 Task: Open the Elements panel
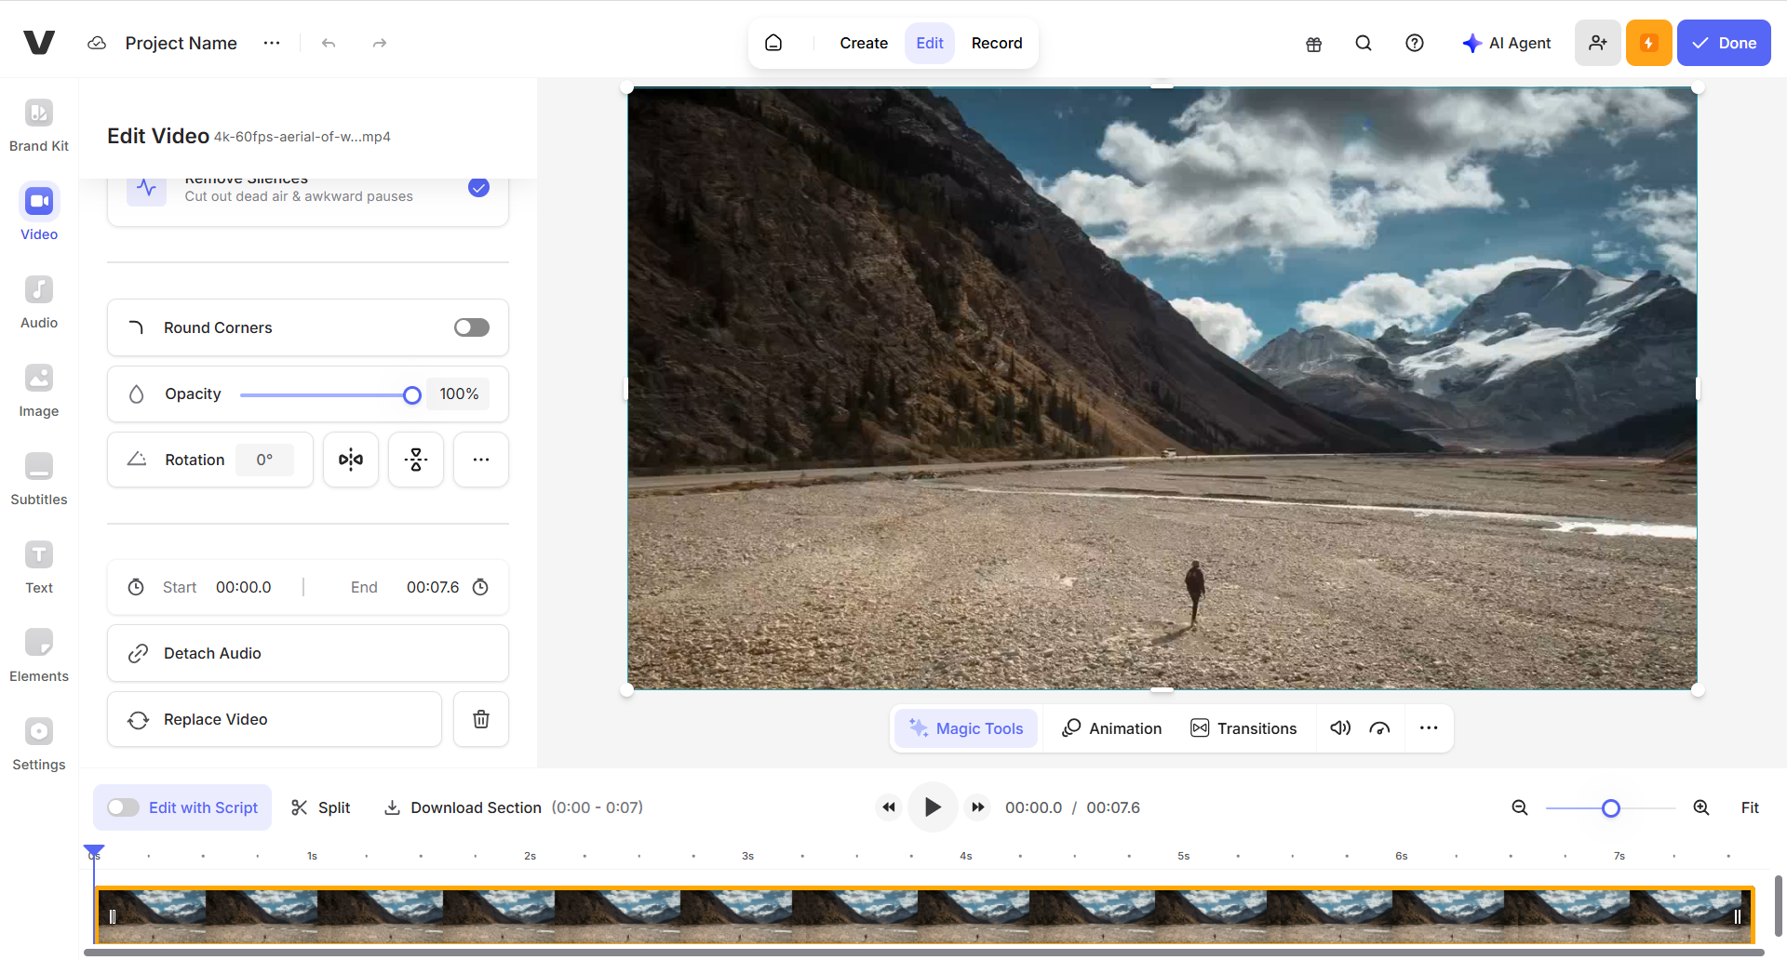point(38,653)
